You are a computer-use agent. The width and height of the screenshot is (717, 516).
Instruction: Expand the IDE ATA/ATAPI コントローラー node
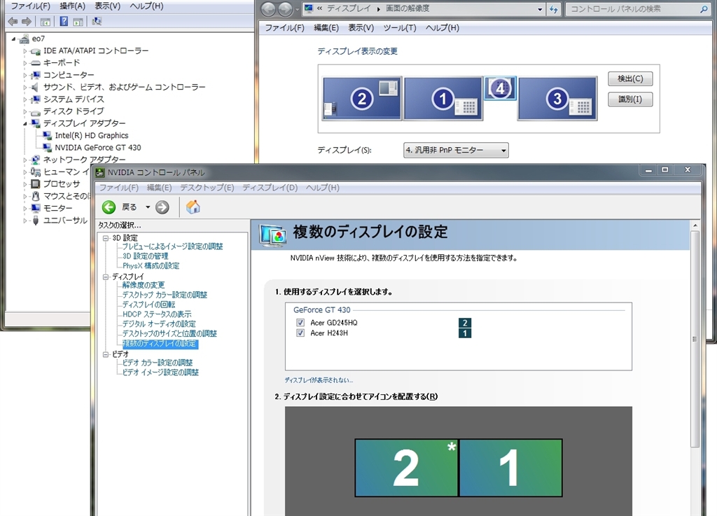pos(25,51)
